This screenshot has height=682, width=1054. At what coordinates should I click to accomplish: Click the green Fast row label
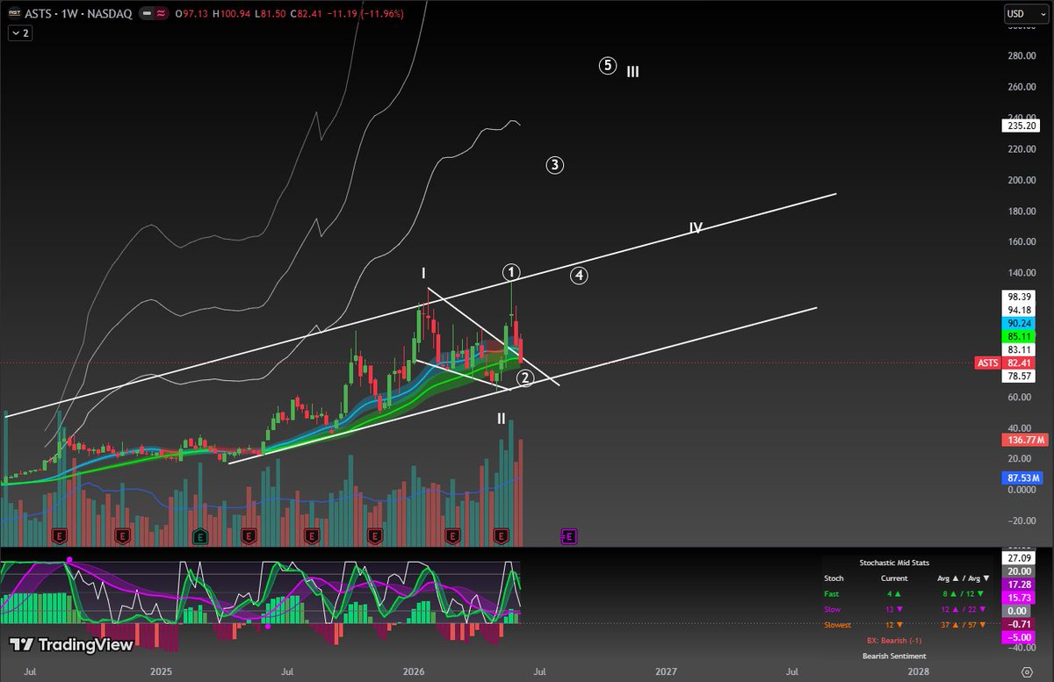click(833, 594)
